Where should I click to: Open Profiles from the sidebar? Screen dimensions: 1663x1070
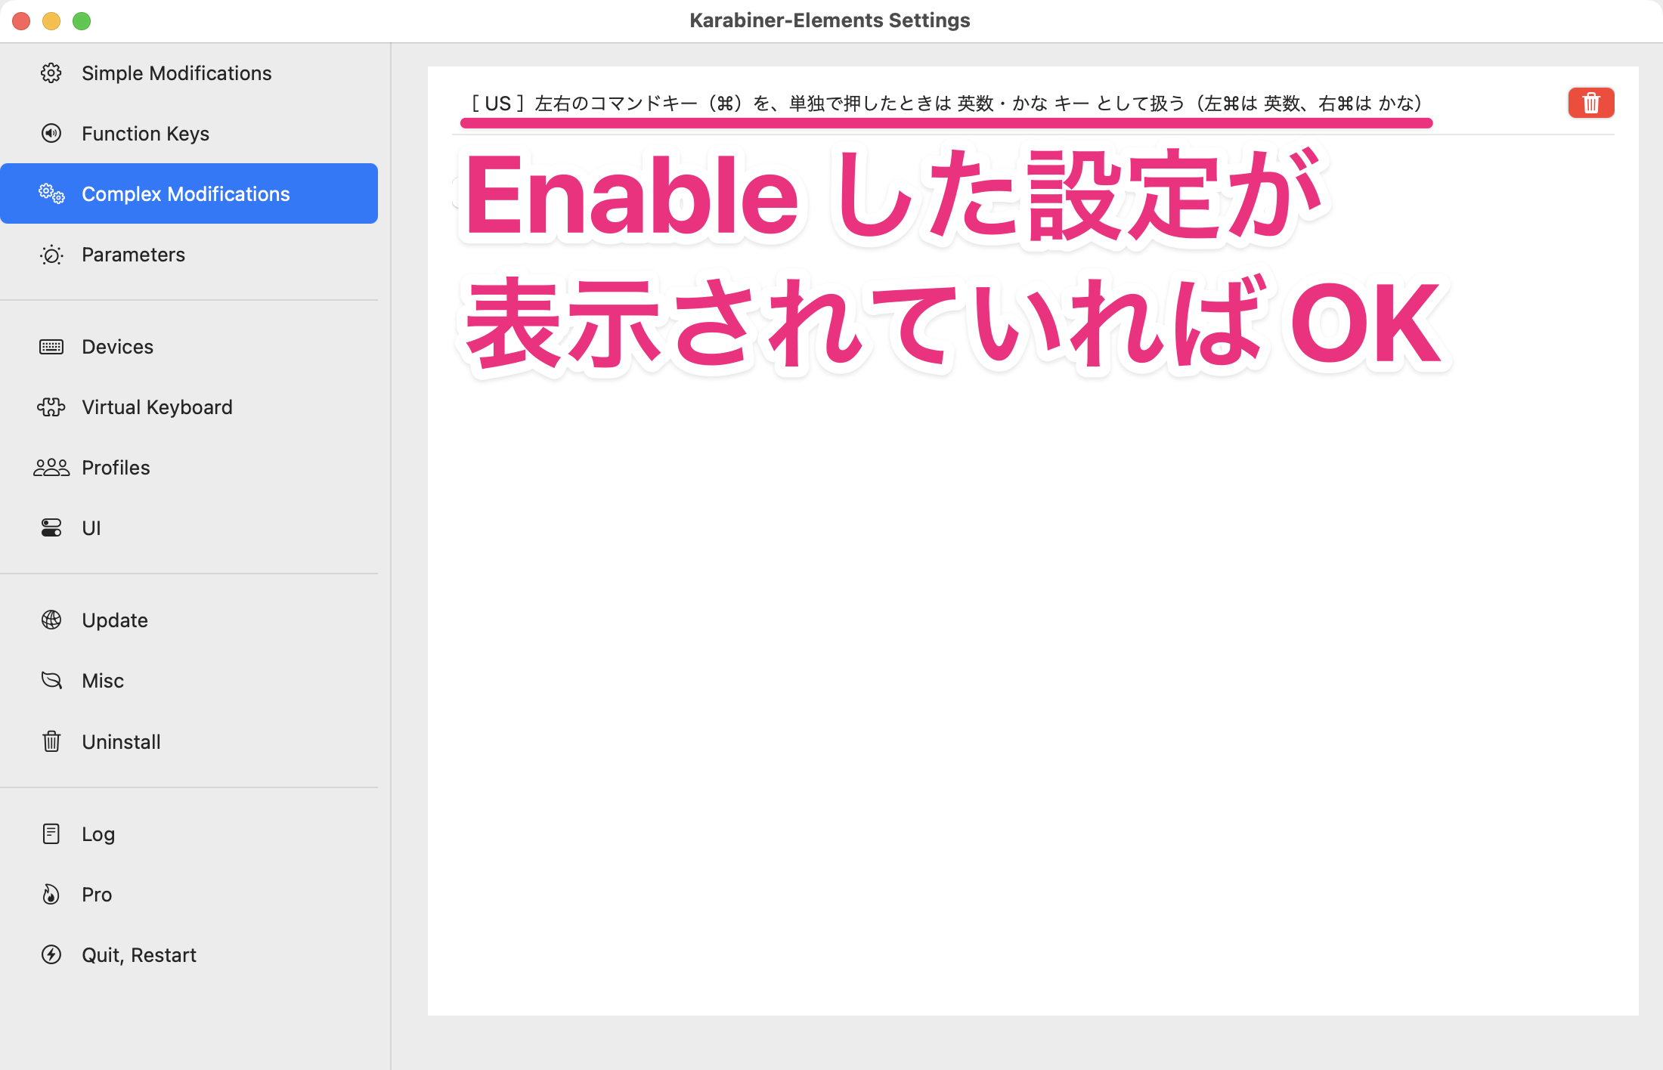click(x=116, y=467)
